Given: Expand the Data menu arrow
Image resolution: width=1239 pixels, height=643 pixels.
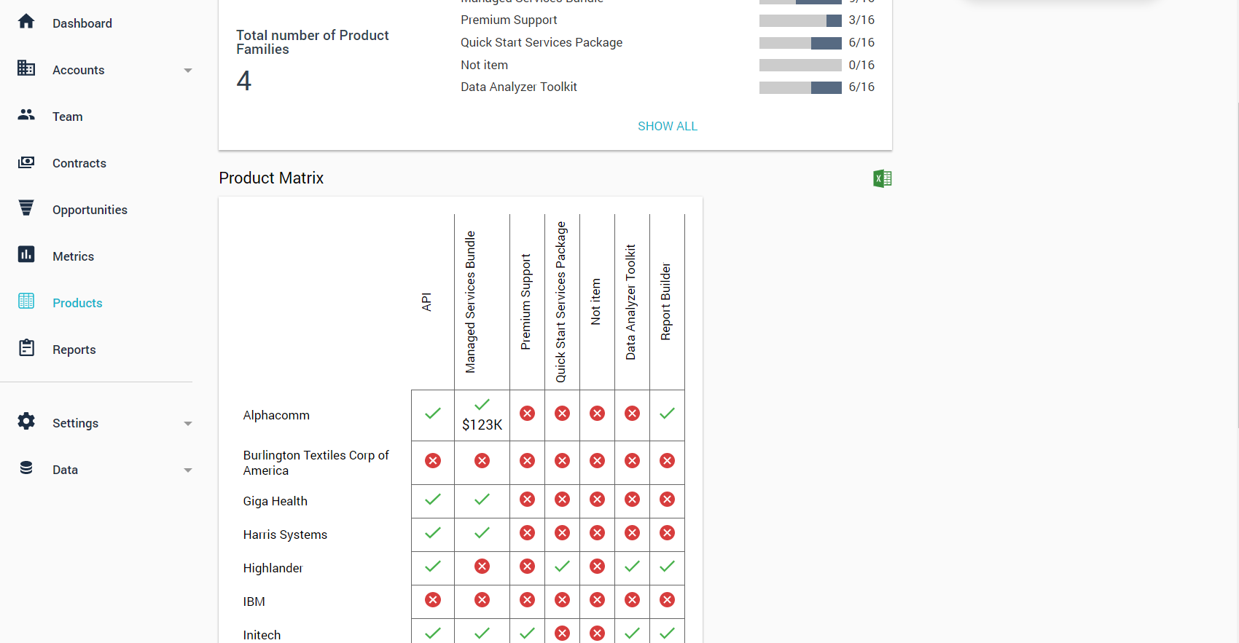Looking at the screenshot, I should 188,470.
